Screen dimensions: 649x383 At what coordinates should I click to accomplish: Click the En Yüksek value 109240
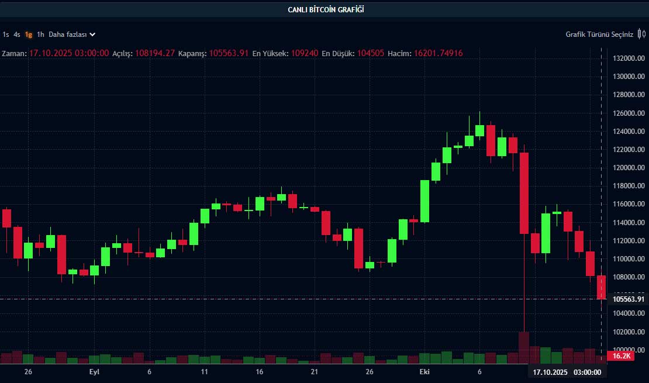[306, 53]
